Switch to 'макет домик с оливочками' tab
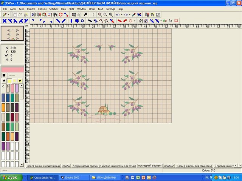The width and height of the screenshot is (242, 181). [43, 166]
